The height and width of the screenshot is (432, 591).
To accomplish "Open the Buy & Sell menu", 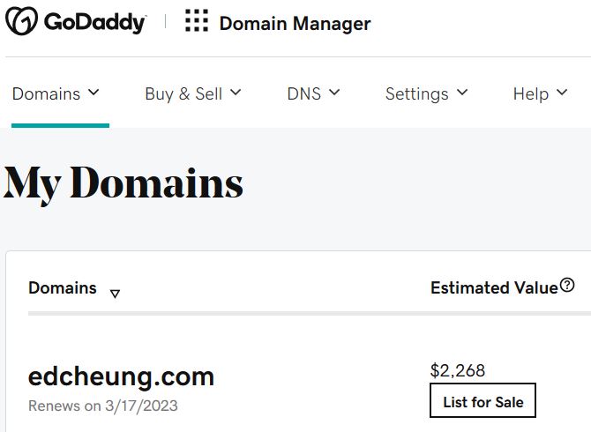I will [x=192, y=93].
